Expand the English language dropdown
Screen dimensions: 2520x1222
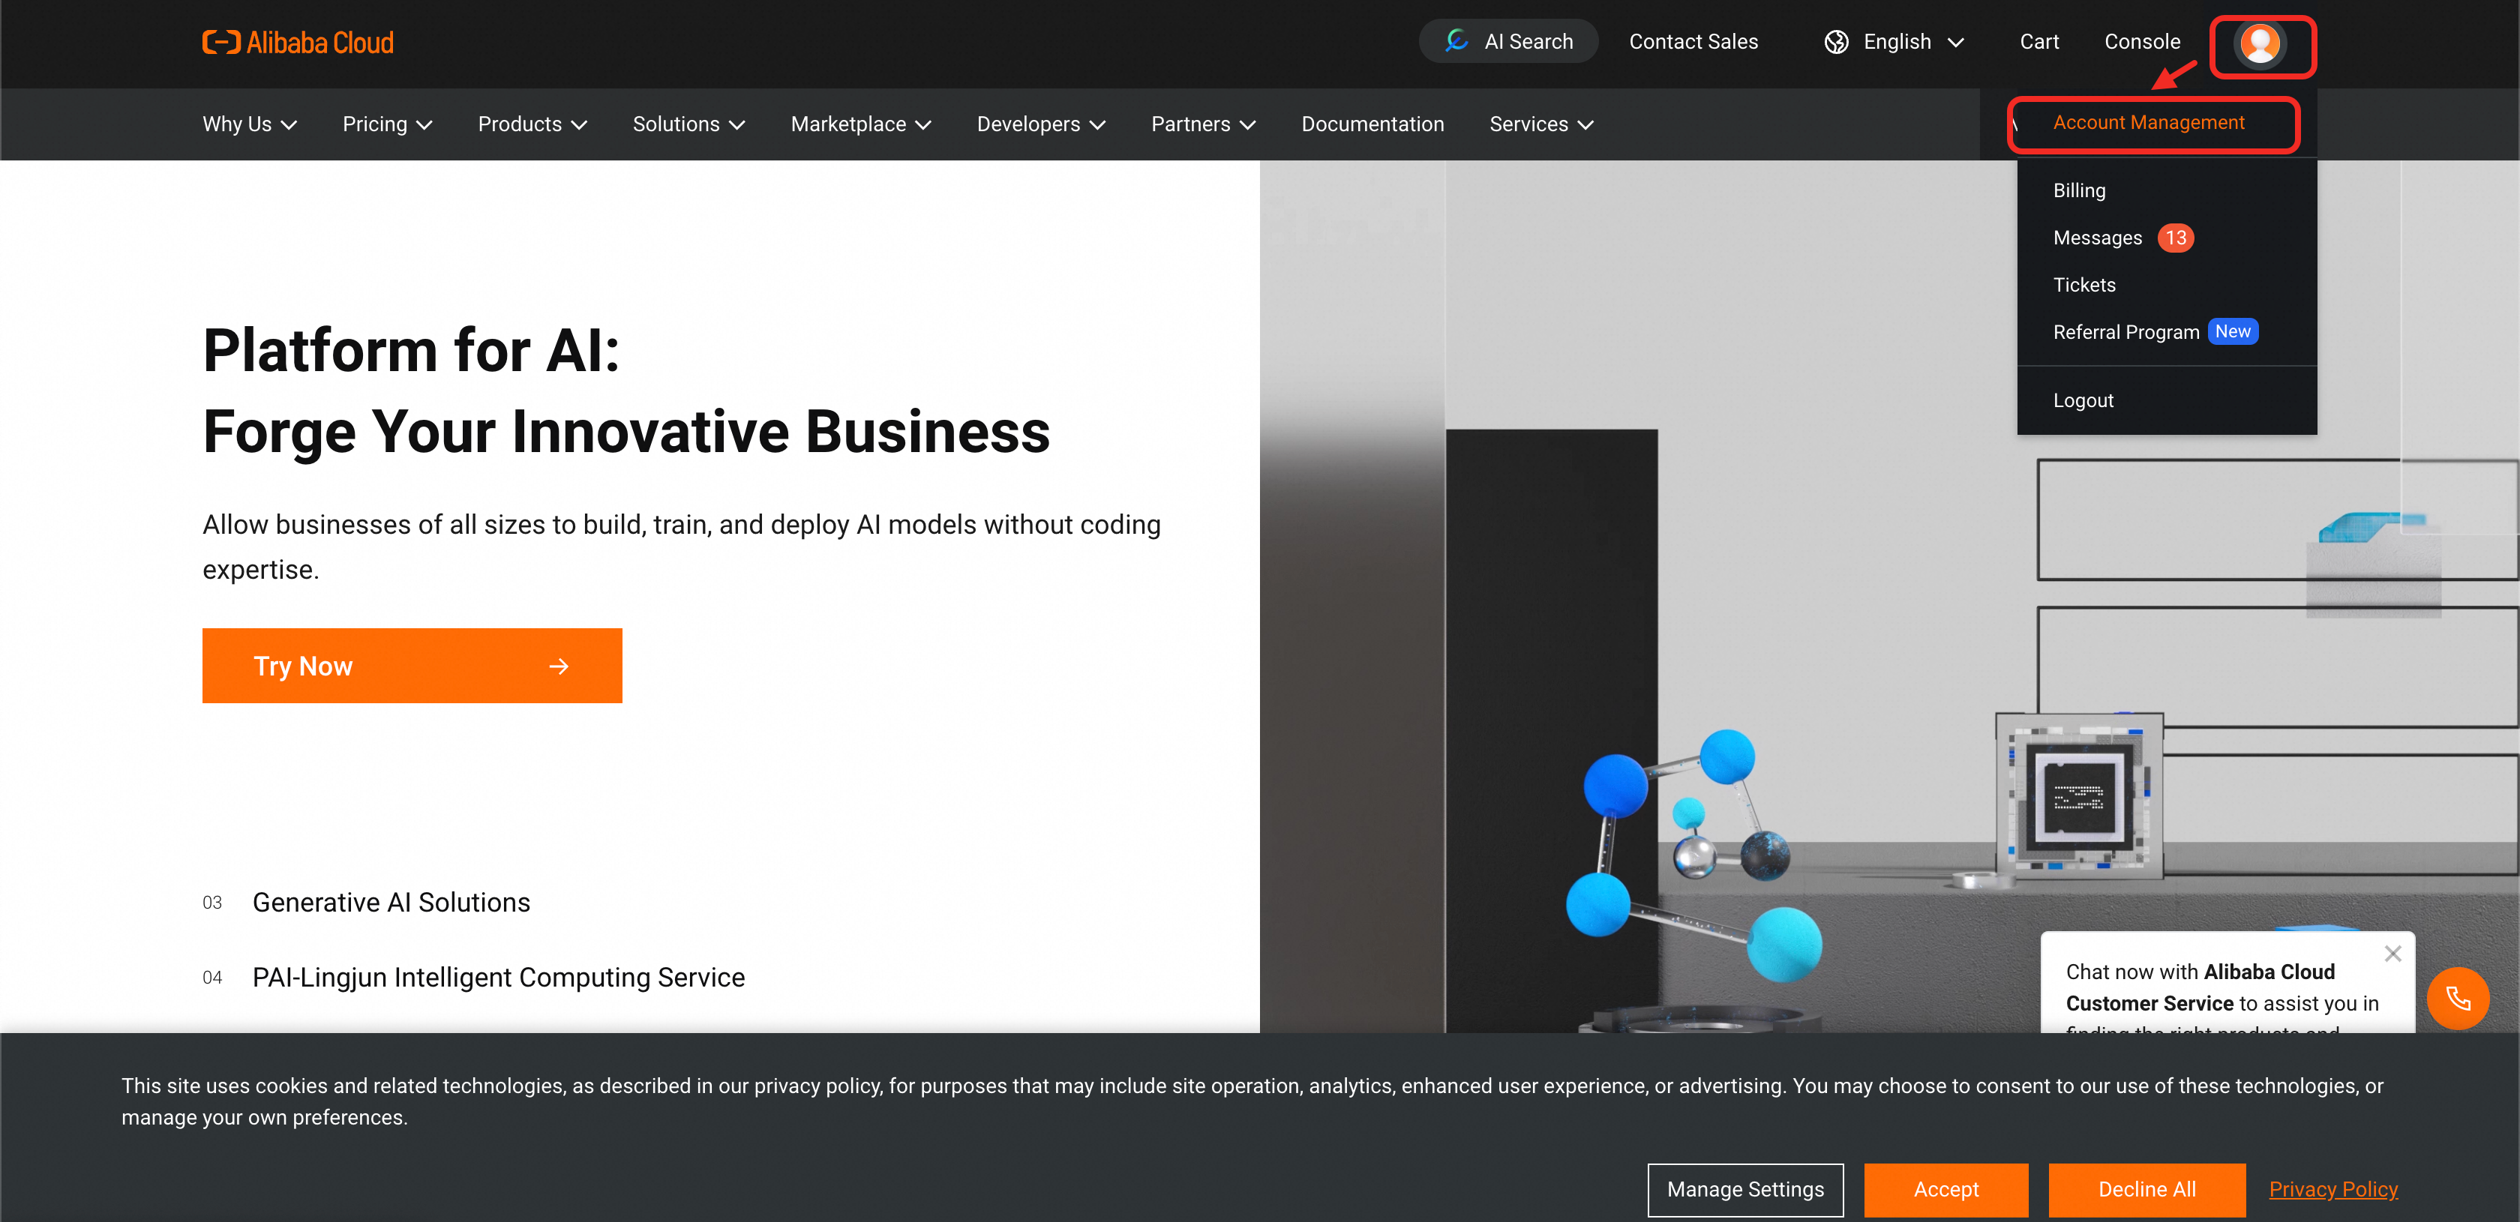1954,42
